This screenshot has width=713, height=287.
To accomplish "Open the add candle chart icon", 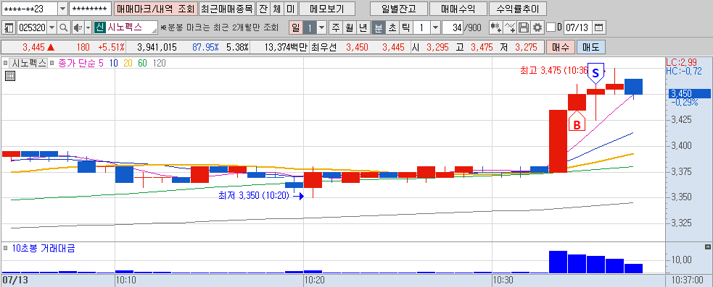I will [495, 27].
